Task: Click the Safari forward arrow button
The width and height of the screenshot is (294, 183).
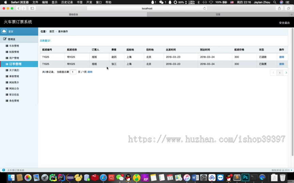Action: 23,8
